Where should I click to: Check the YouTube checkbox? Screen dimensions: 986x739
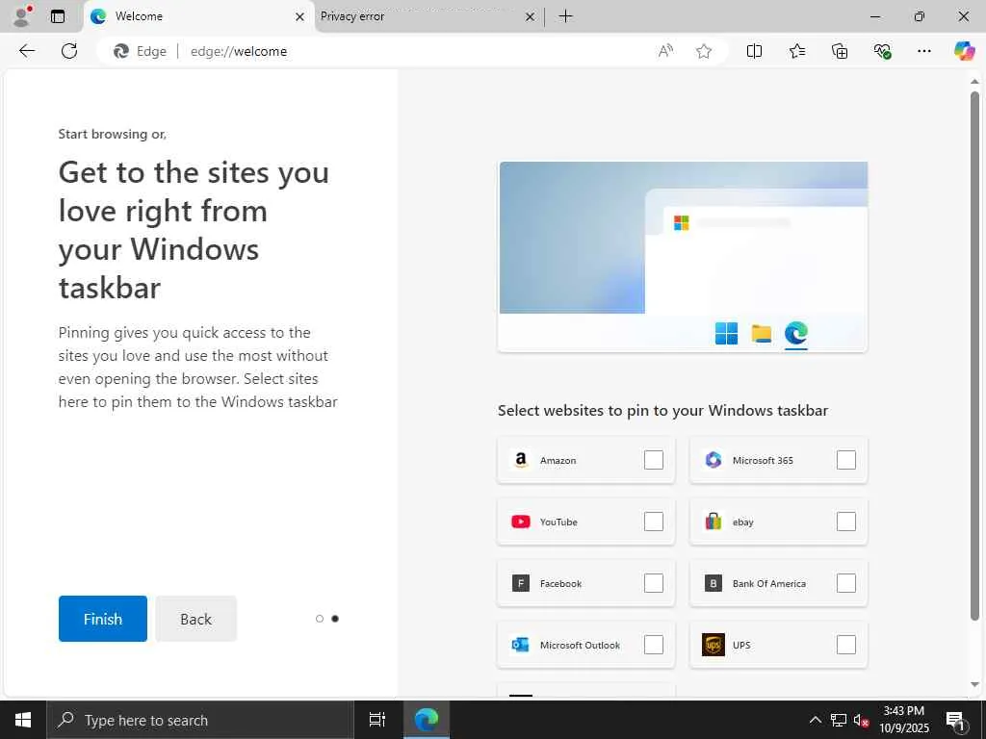tap(654, 522)
